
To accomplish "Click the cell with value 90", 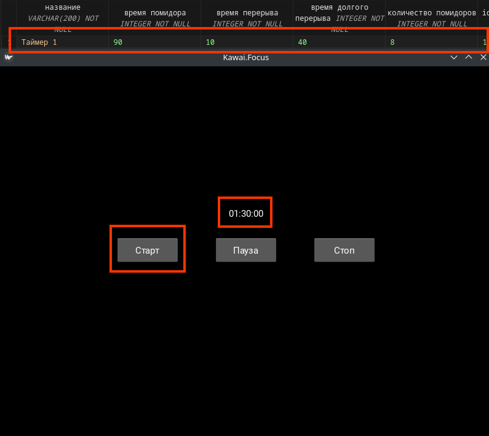I will (x=154, y=42).
